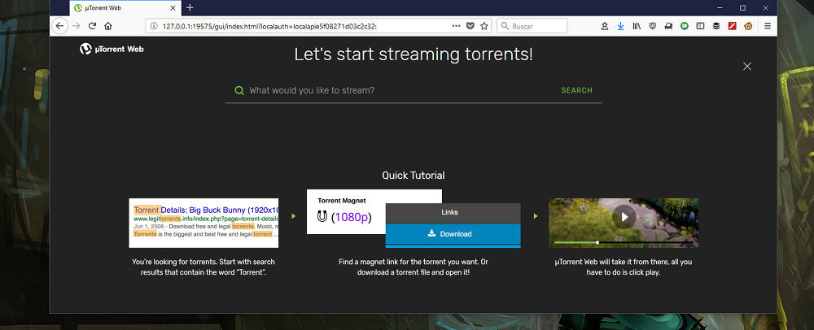Viewport: 814px width, 330px height.
Task: Save page to Pocket
Action: pos(470,26)
